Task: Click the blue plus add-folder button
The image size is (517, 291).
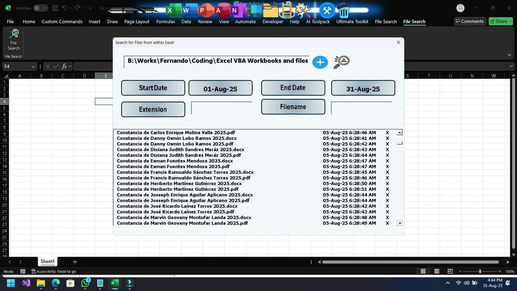Action: pyautogui.click(x=320, y=62)
